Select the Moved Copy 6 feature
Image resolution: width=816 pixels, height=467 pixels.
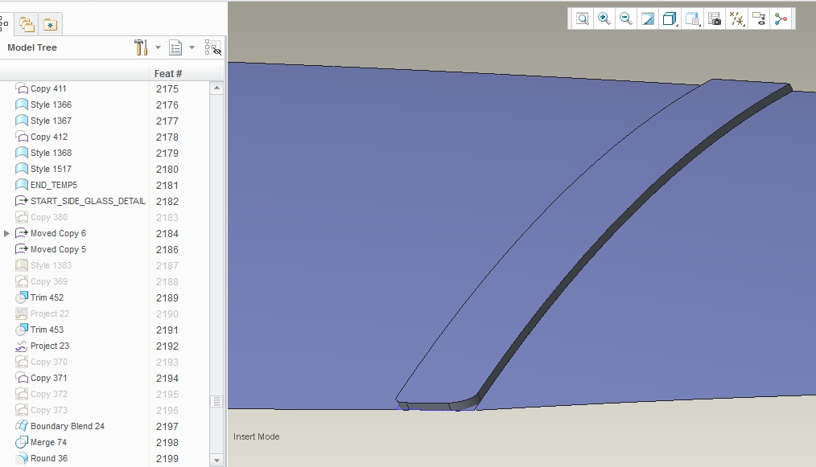coord(58,233)
